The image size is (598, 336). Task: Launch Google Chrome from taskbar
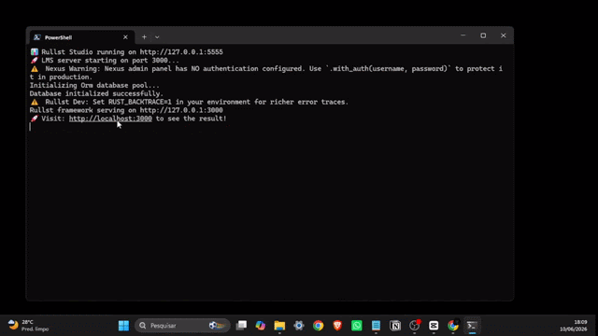tap(318, 326)
